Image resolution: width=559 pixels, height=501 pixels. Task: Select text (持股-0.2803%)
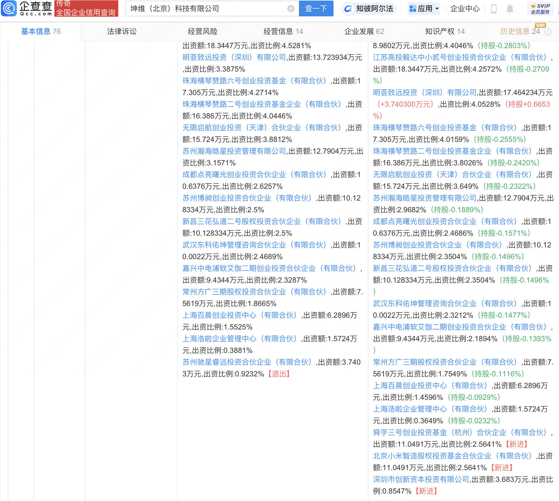(504, 46)
